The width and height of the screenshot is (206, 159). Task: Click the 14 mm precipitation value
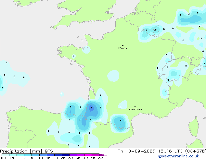[x=90, y=108]
